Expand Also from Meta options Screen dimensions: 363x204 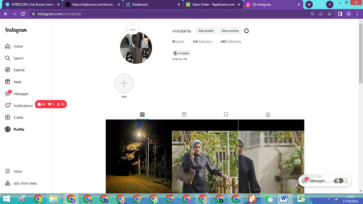tap(8, 183)
